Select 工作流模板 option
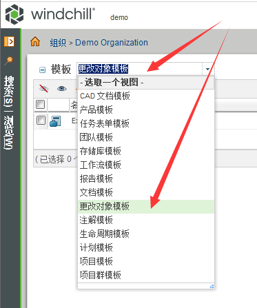Viewport: 257px width, 308px height. (146, 165)
